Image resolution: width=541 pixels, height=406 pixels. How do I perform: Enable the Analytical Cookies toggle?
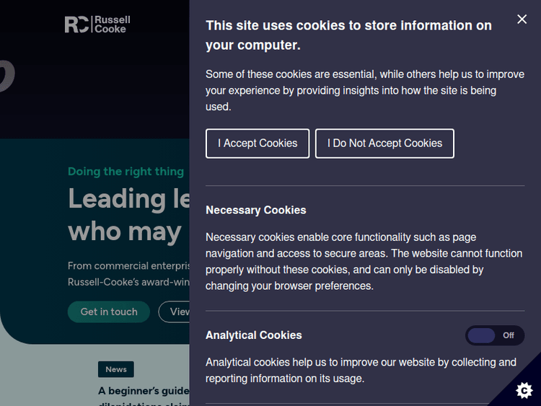495,335
